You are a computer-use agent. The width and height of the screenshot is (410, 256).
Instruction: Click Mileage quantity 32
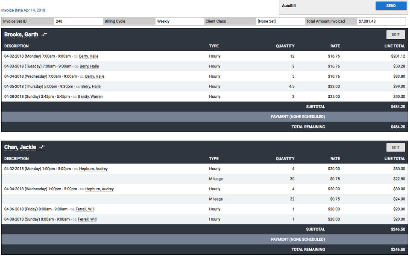(x=292, y=199)
